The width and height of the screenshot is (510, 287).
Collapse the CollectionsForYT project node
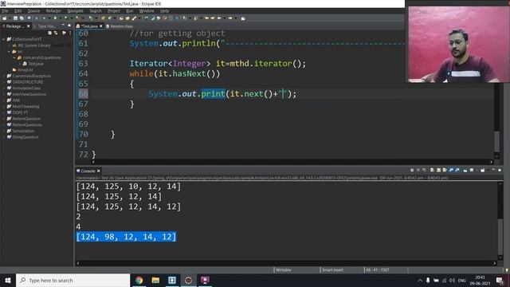pyautogui.click(x=4, y=39)
